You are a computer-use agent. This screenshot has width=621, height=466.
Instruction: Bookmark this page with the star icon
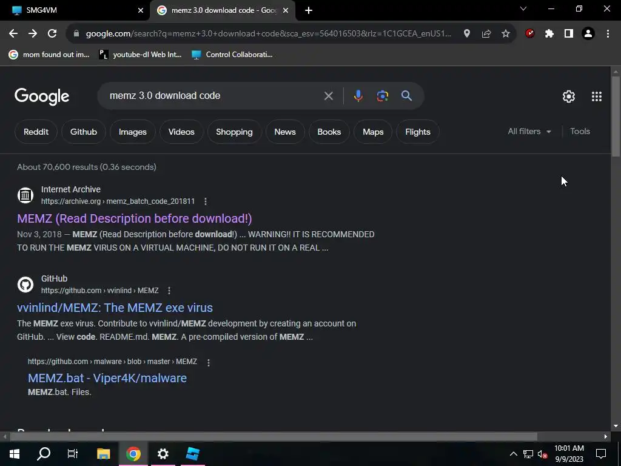coord(506,34)
